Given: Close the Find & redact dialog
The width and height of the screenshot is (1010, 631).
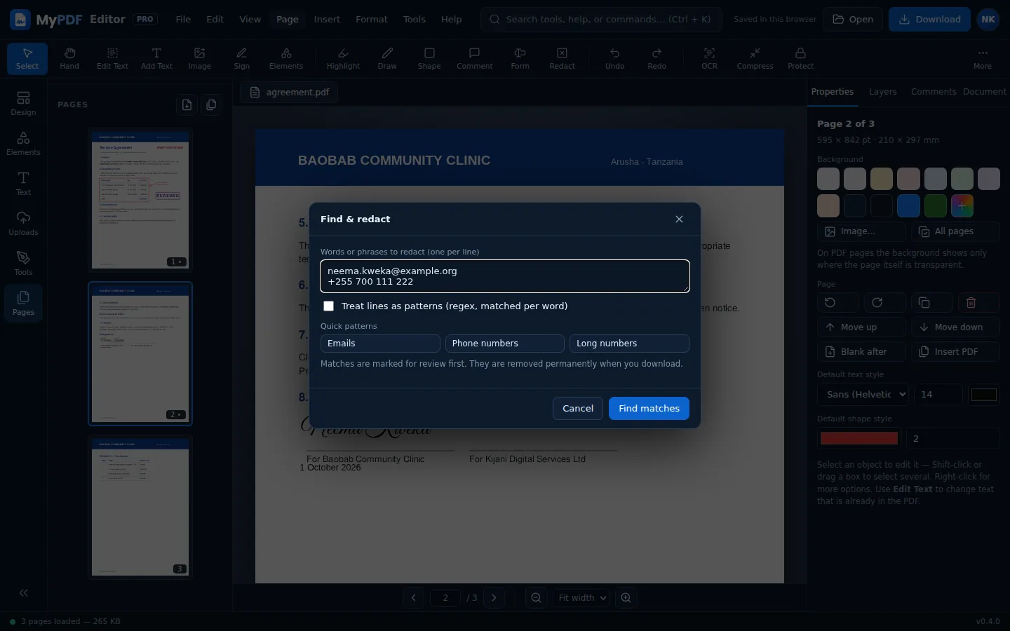Looking at the screenshot, I should tap(679, 219).
